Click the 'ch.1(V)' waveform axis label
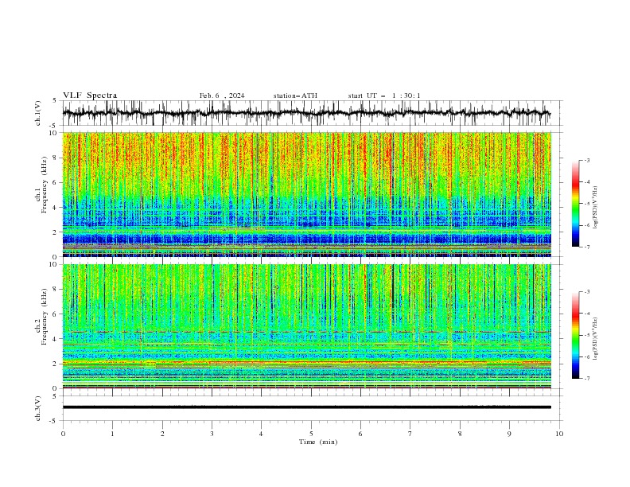Image resolution: width=630 pixels, height=487 pixels. pos(38,113)
